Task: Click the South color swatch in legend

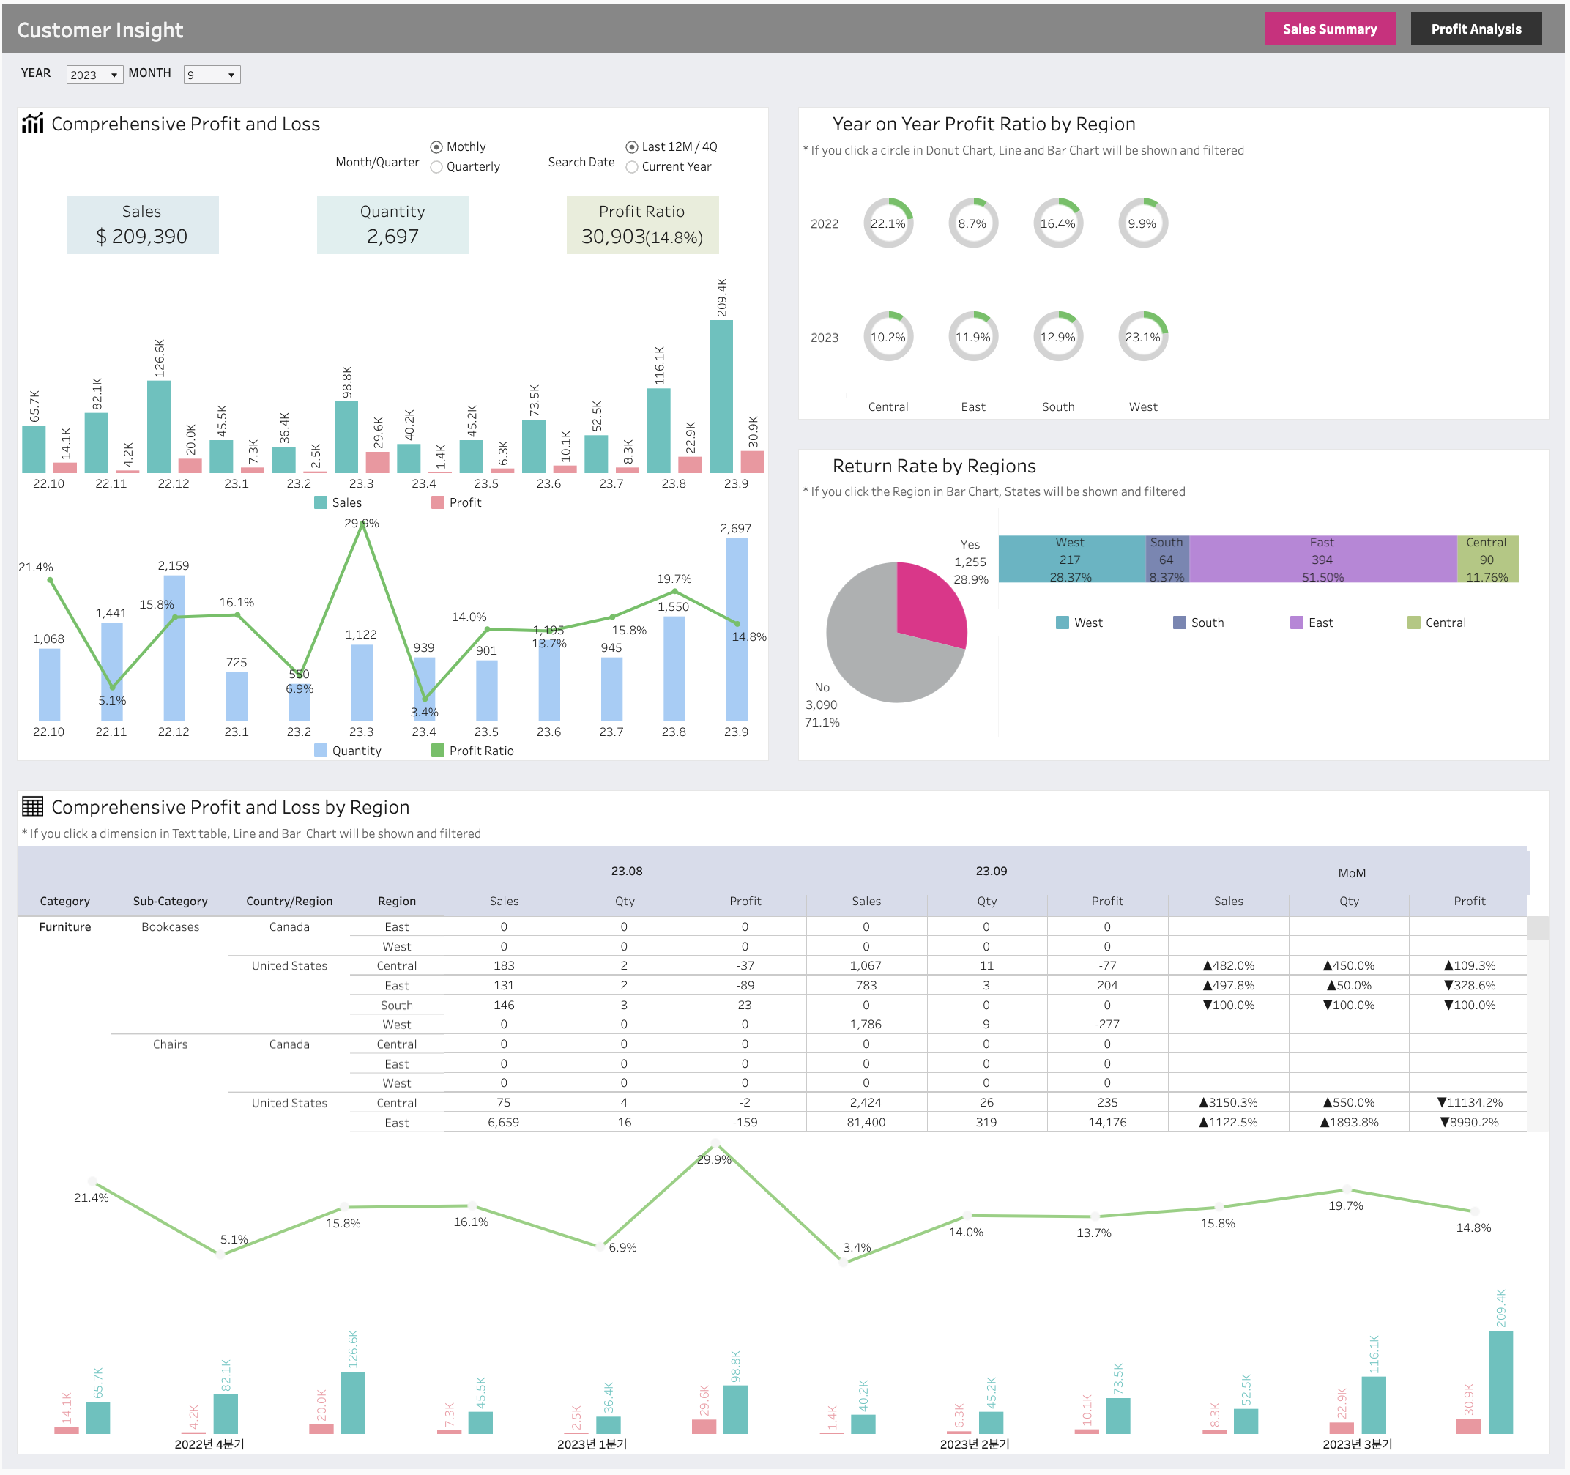Action: [1179, 623]
